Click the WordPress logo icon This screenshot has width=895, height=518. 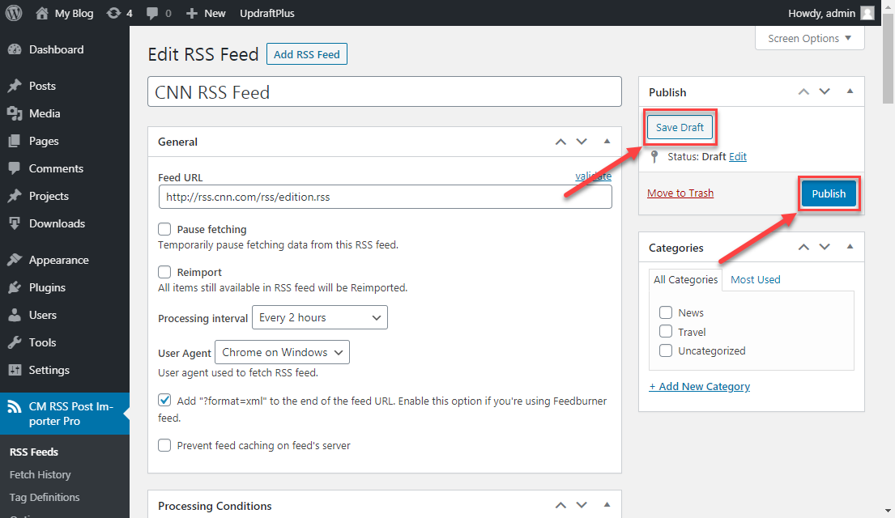[14, 13]
